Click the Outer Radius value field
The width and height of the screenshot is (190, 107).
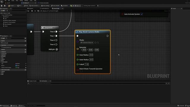point(91,60)
